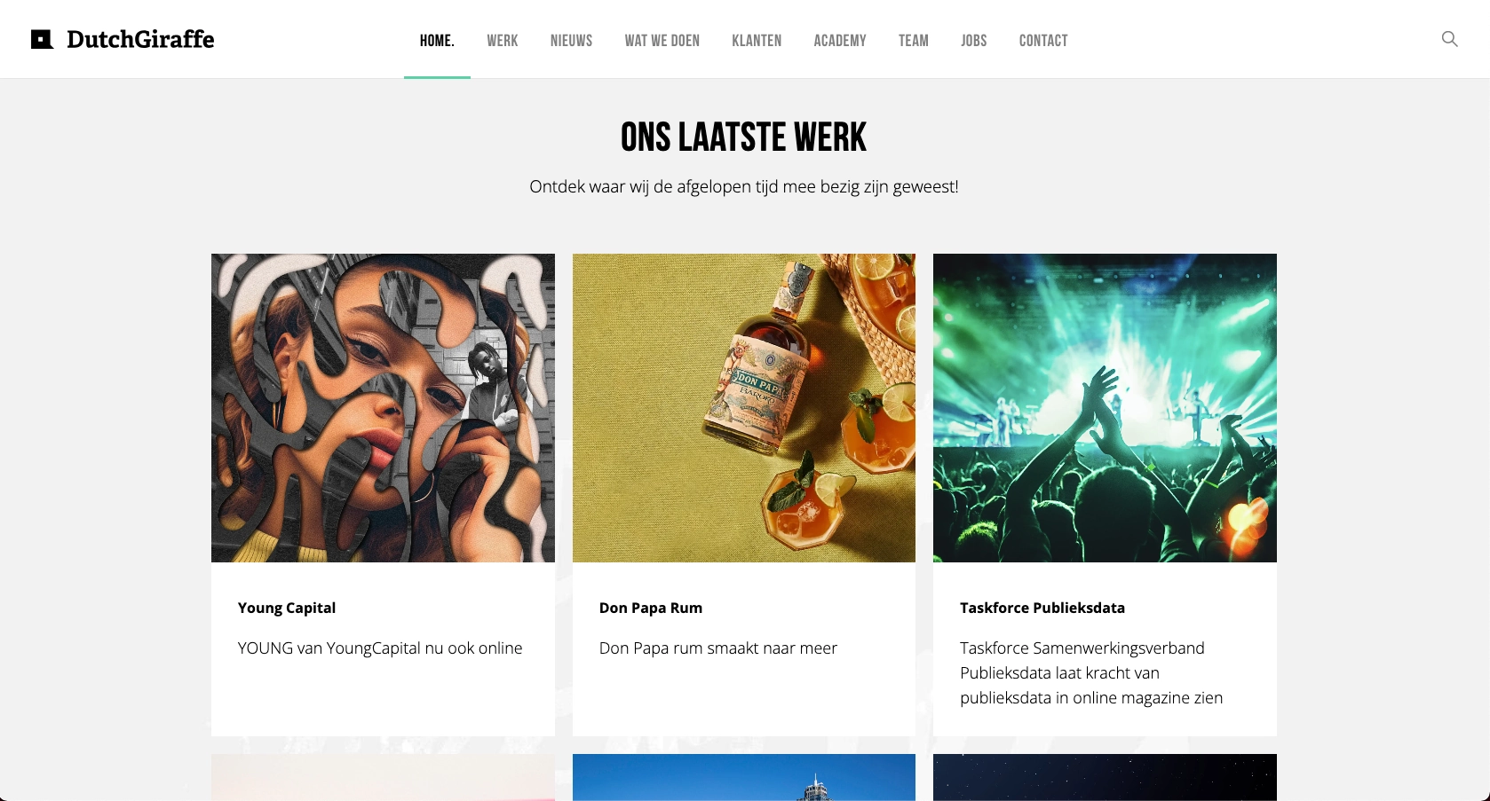This screenshot has width=1490, height=801.
Task: Open the search magnifier icon
Action: coord(1449,39)
